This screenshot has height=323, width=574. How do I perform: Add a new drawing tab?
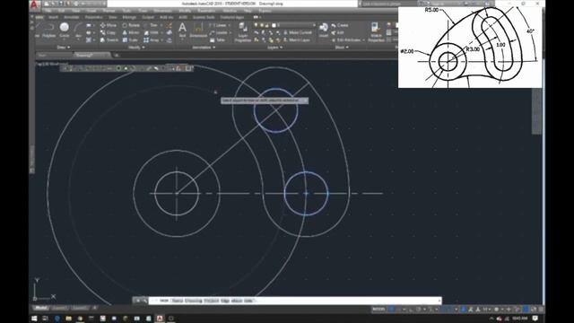117,56
